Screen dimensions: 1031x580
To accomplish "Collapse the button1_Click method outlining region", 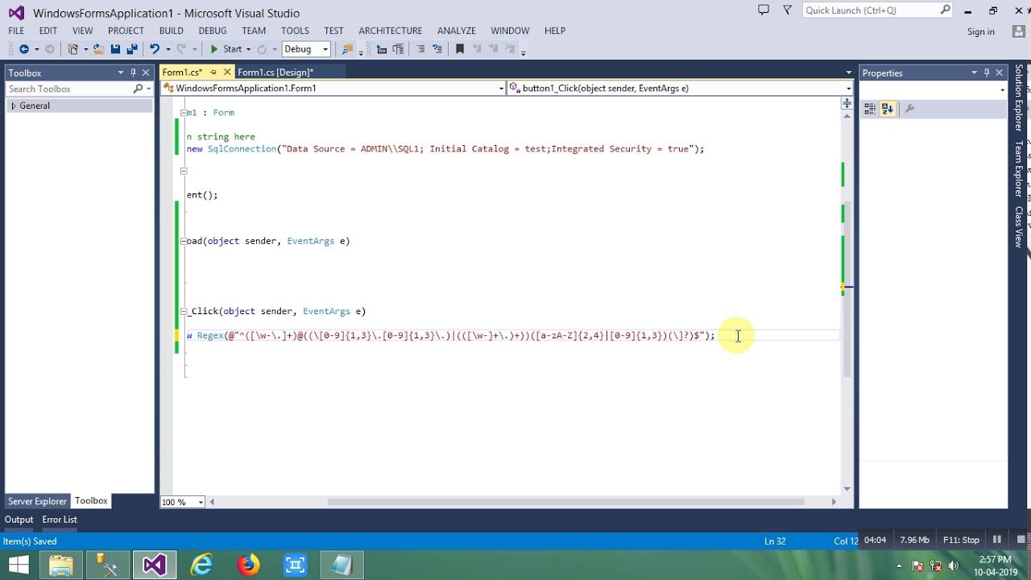I will point(184,312).
